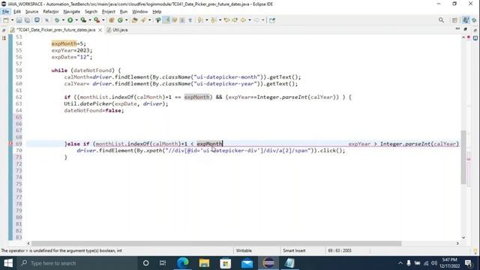Click the vertical editor scrollbar thumb
Image resolution: width=480 pixels, height=270 pixels.
click(x=463, y=157)
